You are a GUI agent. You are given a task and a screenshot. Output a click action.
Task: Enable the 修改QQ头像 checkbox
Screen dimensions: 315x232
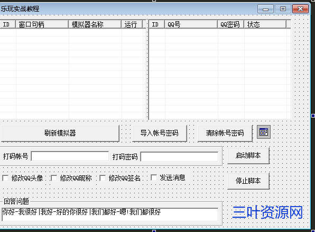click(5, 178)
